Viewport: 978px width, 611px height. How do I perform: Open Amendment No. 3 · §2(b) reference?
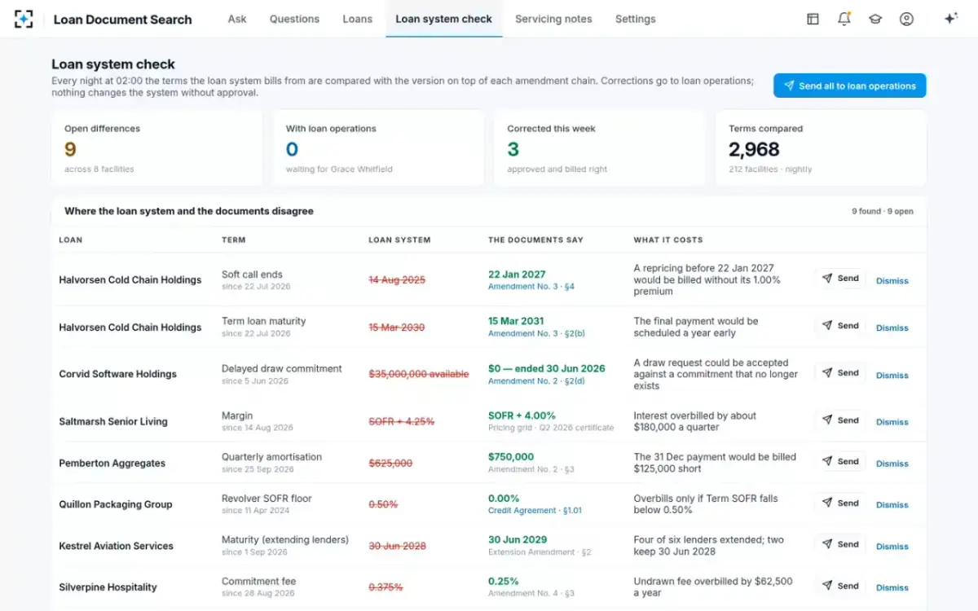(x=536, y=333)
